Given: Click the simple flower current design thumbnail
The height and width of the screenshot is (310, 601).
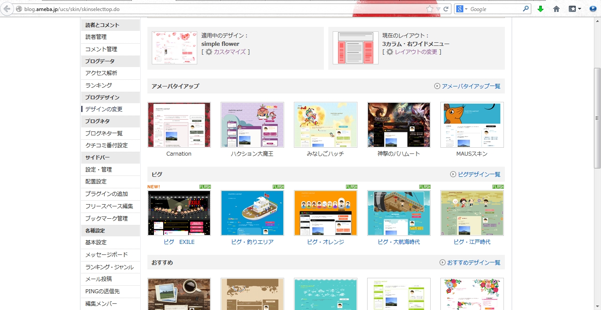Looking at the screenshot, I should tap(175, 48).
